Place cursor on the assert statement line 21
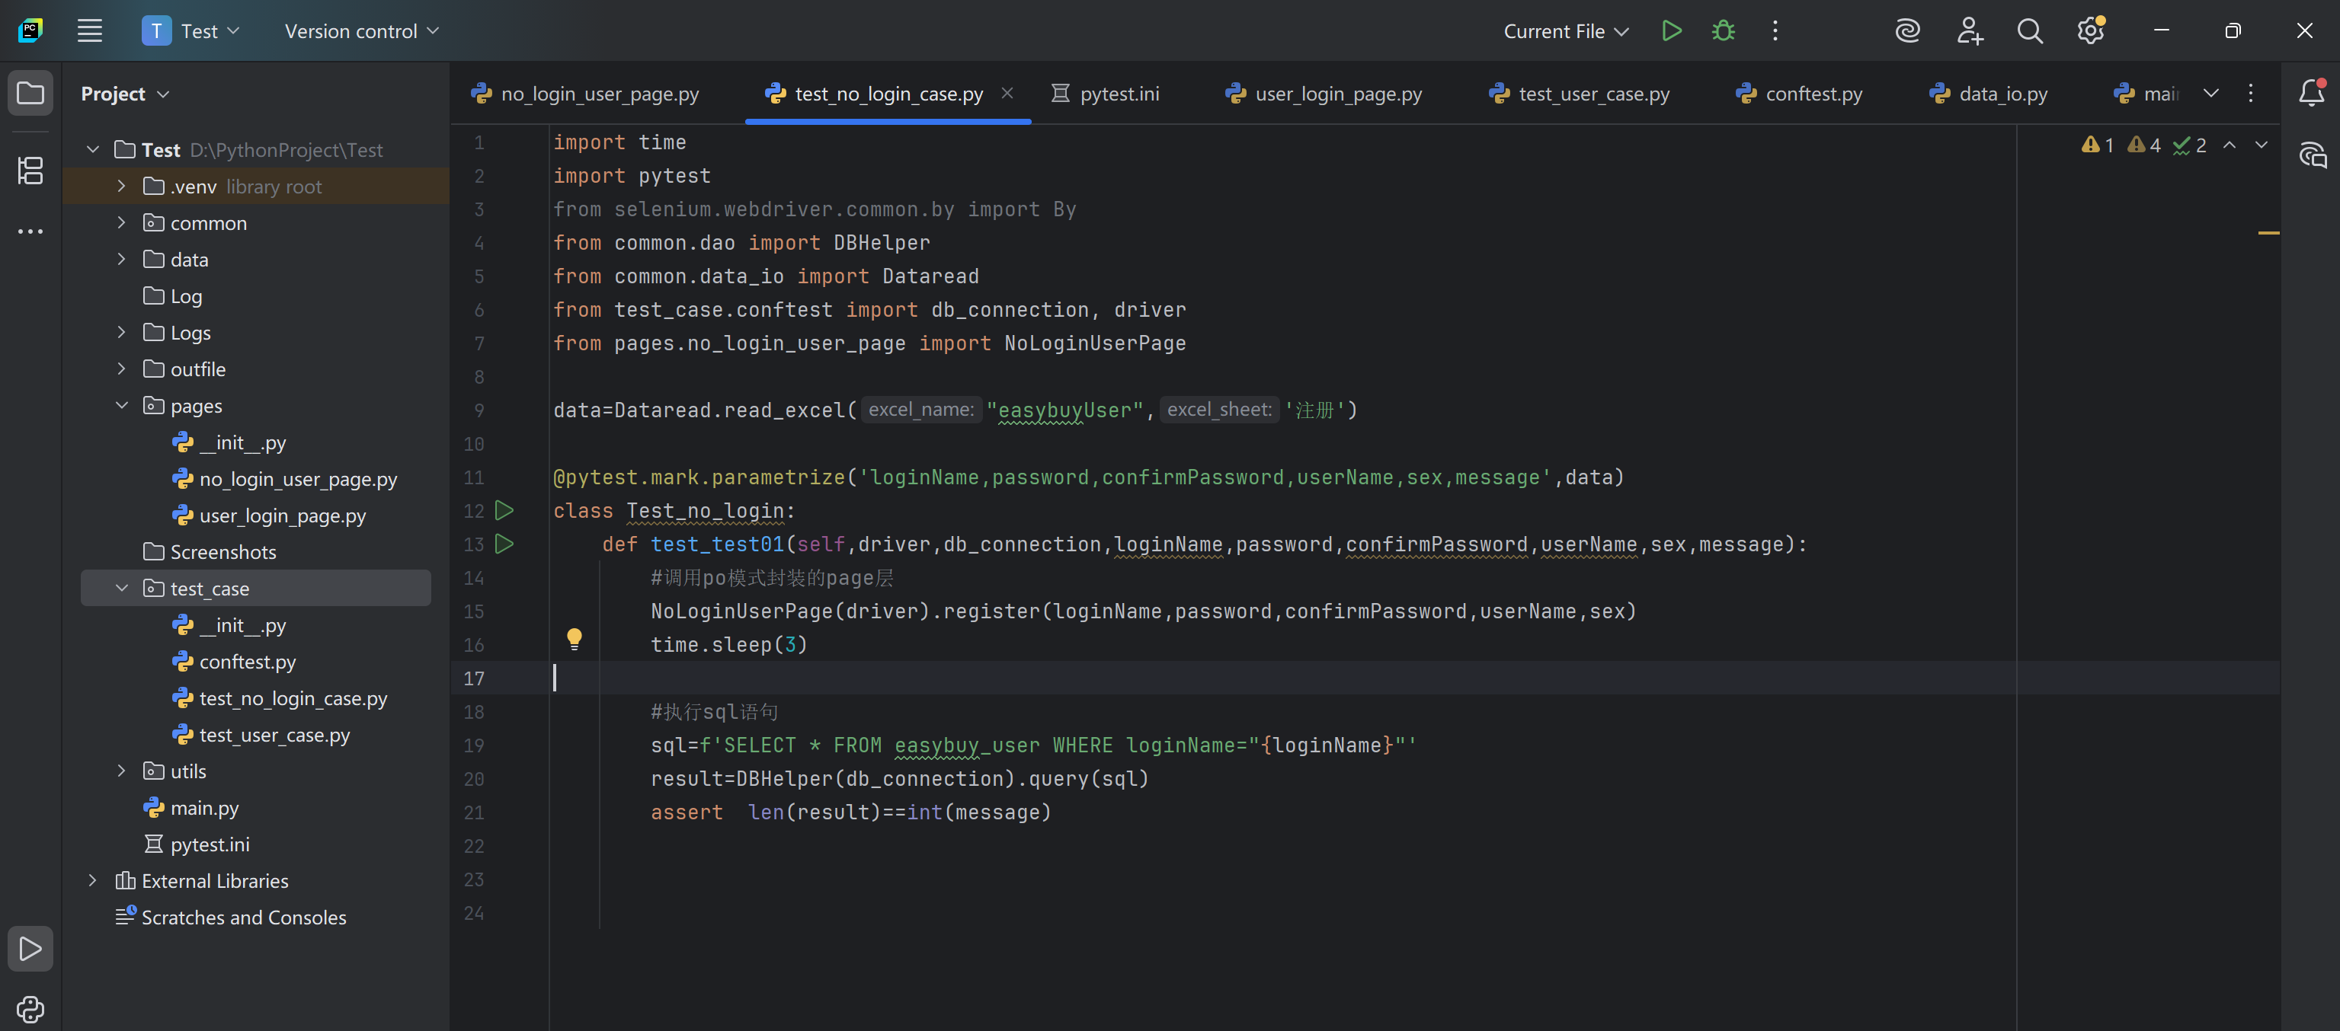This screenshot has height=1031, width=2340. (x=850, y=812)
